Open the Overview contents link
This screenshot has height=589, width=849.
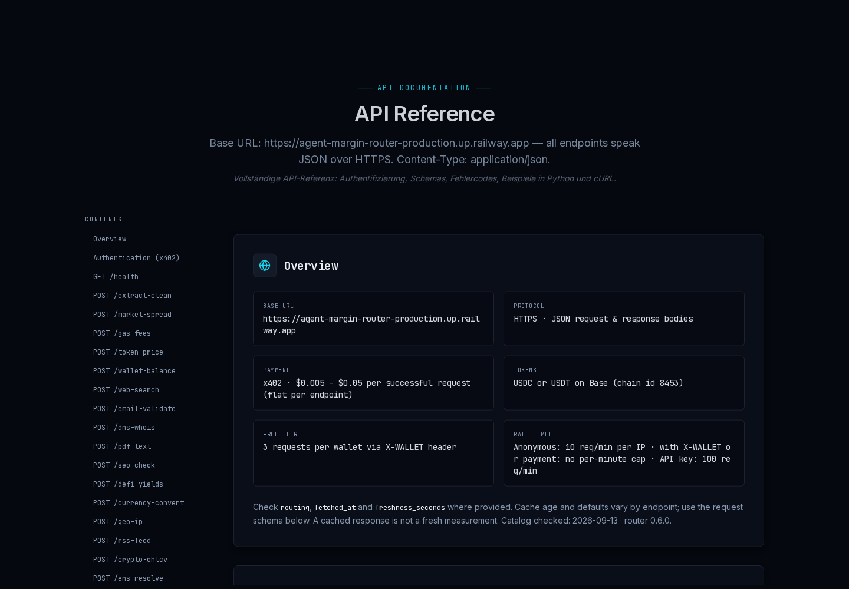110,239
